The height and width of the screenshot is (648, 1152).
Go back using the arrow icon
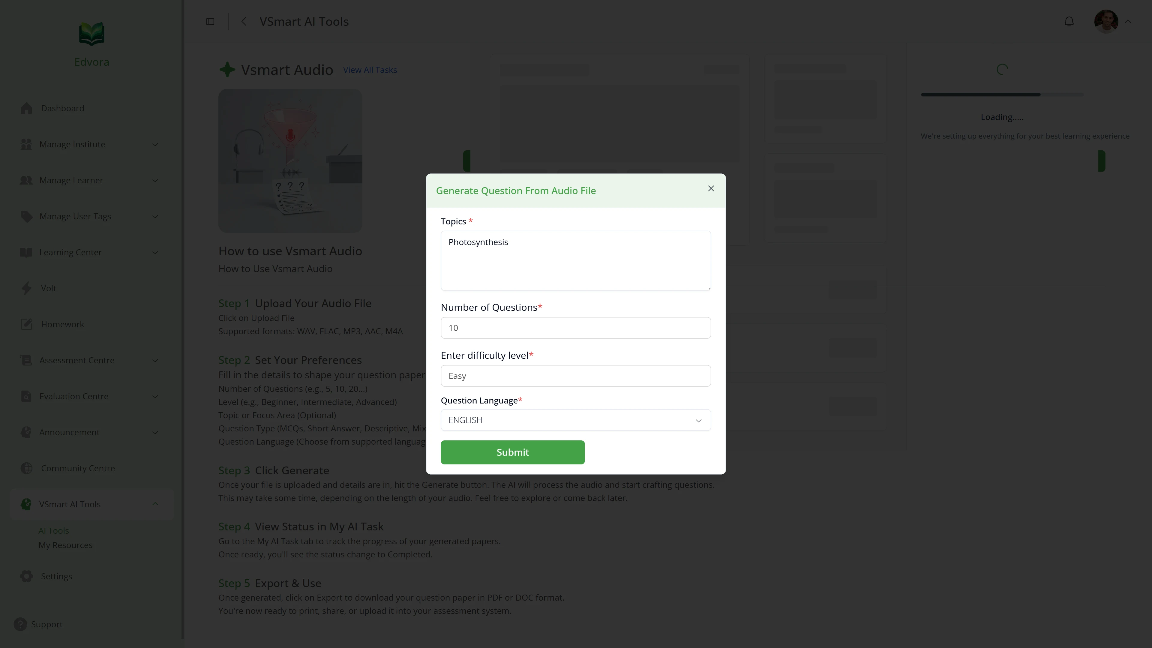(244, 22)
